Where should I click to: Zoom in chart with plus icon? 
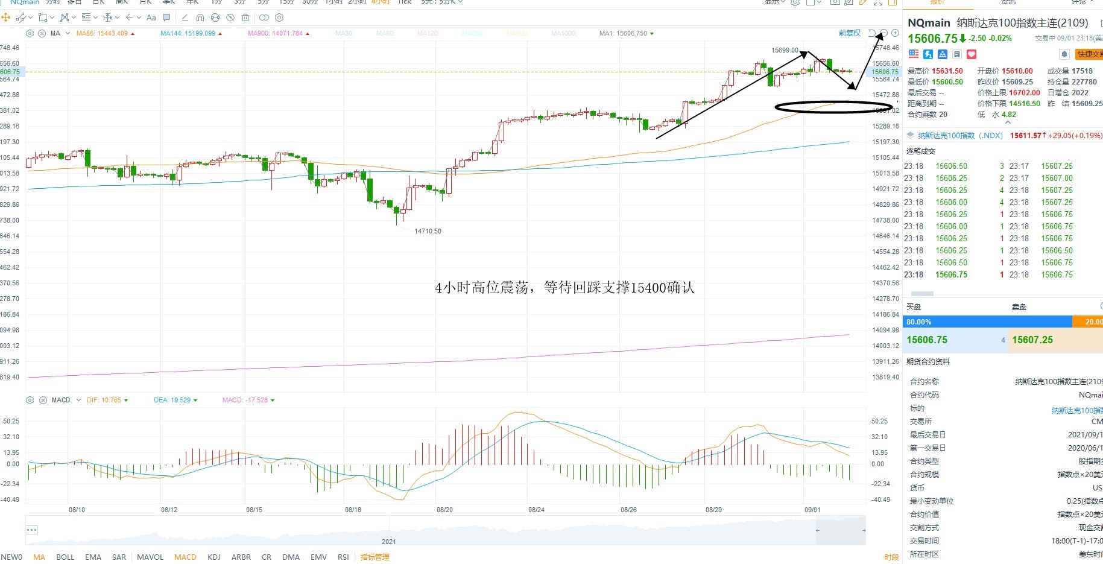[x=895, y=33]
